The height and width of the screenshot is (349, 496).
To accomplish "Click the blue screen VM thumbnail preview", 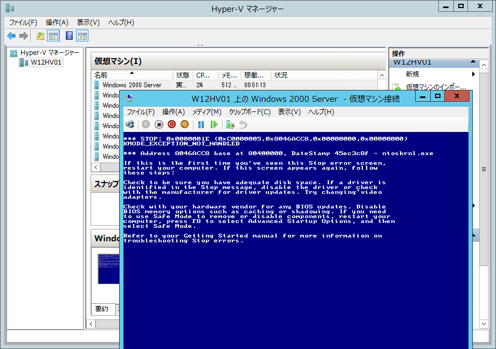I will tap(108, 269).
